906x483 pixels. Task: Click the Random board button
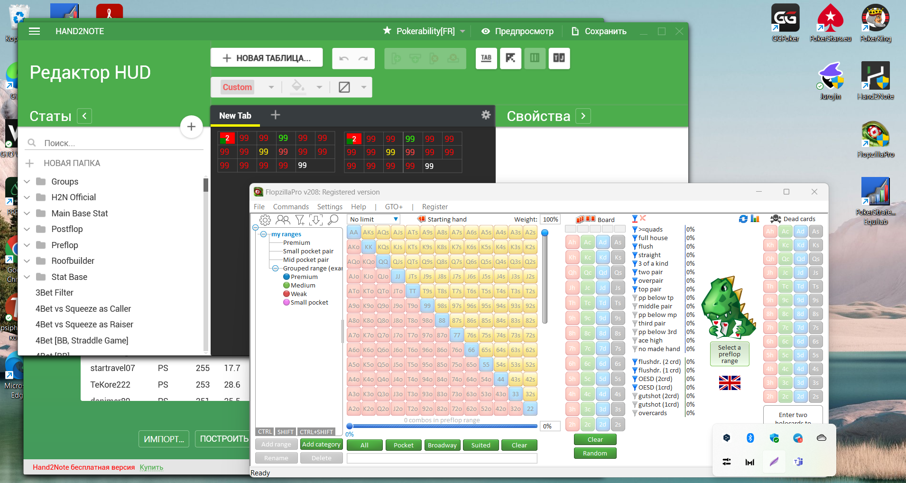[595, 453]
